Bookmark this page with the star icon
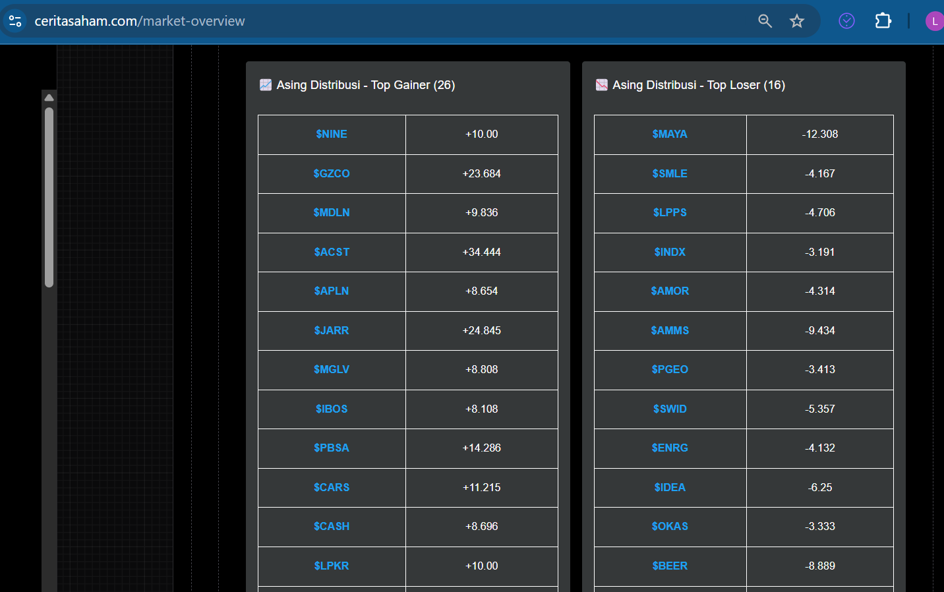Viewport: 944px width, 592px height. [x=797, y=21]
